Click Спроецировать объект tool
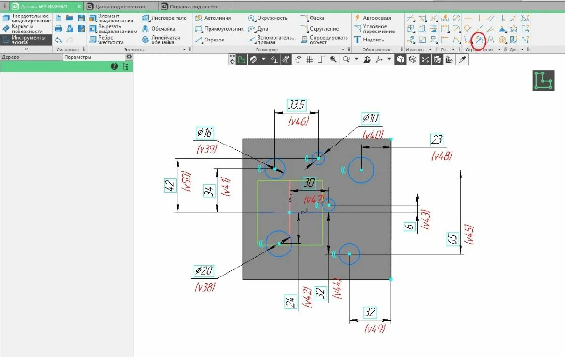The image size is (565, 357). 324,40
